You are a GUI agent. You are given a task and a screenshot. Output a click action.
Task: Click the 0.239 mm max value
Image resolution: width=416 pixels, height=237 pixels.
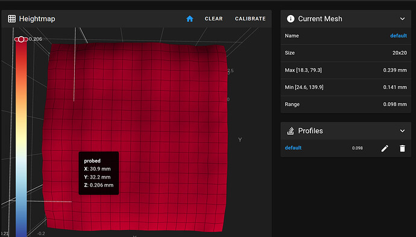395,70
